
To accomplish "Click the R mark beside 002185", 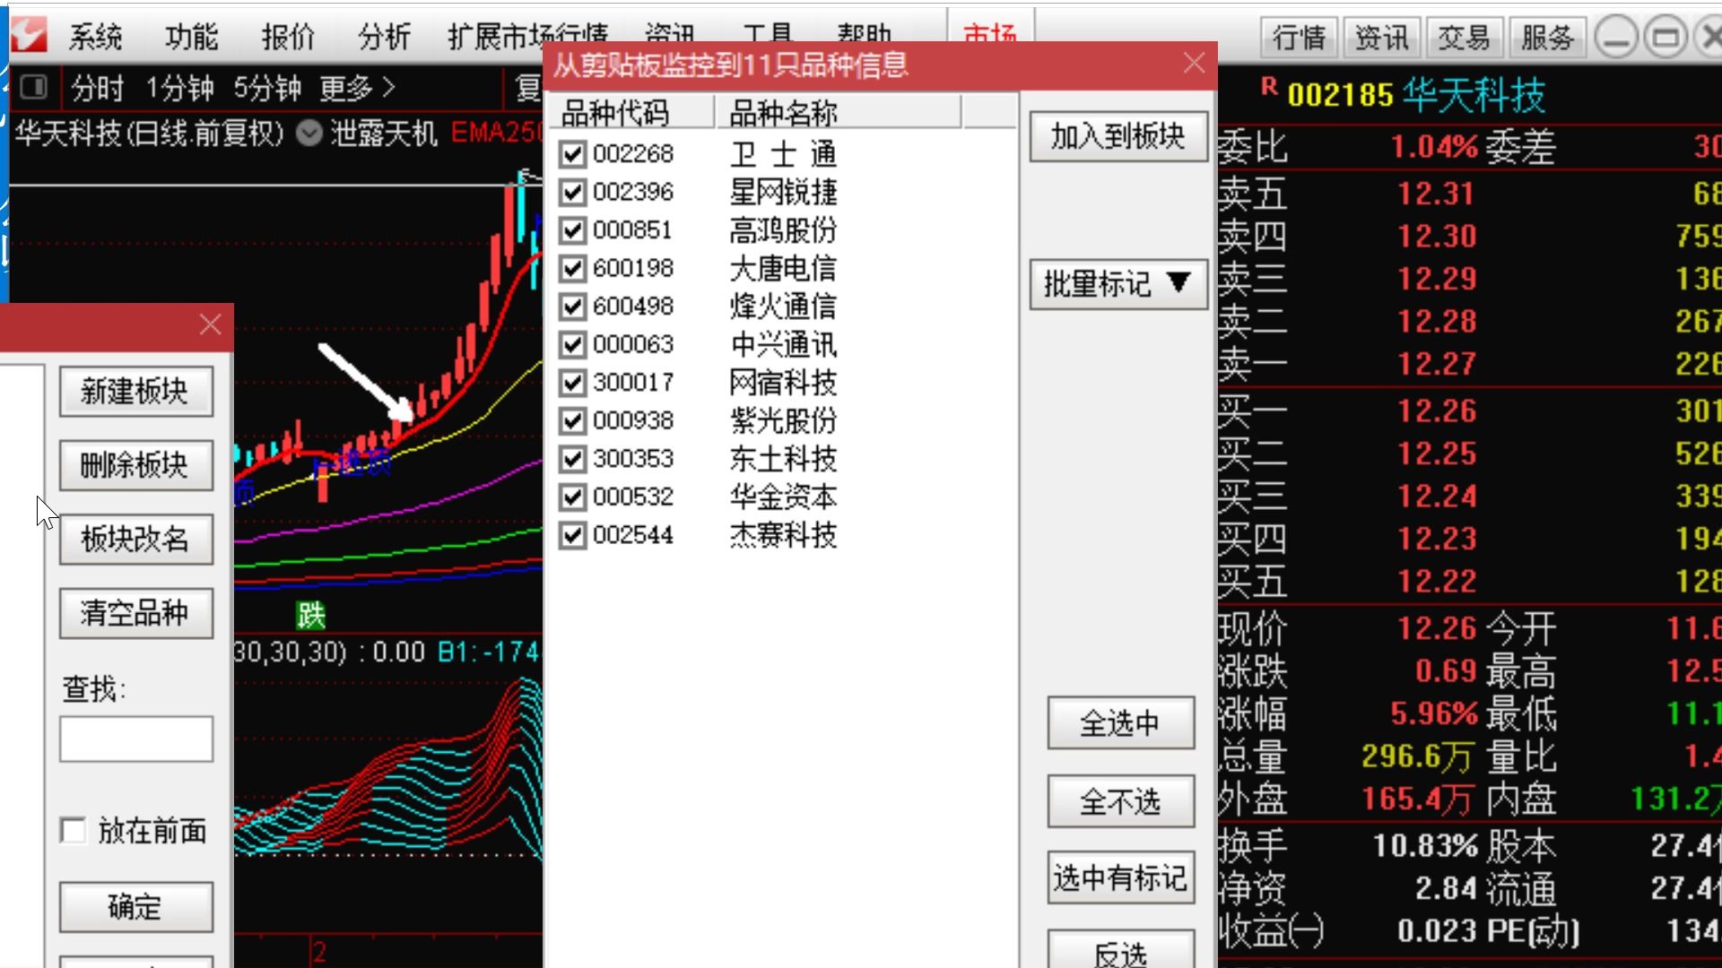I will [x=1268, y=86].
